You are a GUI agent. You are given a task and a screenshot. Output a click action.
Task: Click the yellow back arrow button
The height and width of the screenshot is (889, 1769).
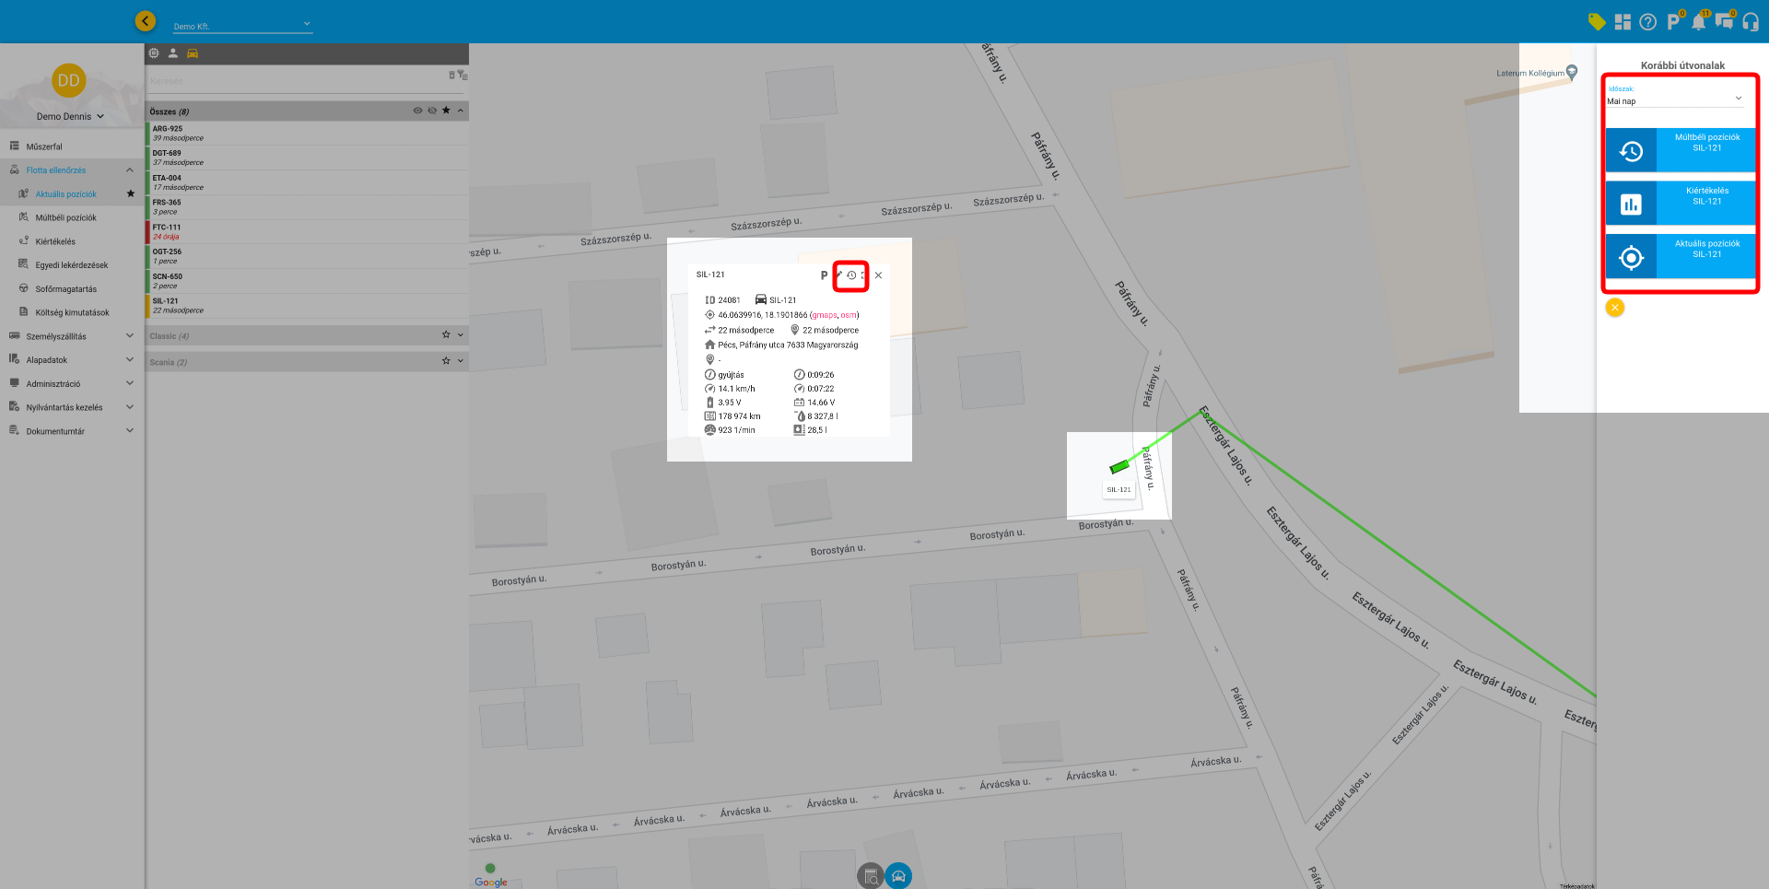click(x=146, y=21)
